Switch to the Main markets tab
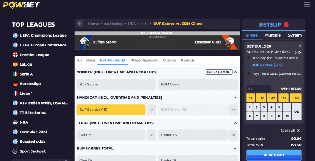This screenshot has width=315, height=161. pyautogui.click(x=91, y=60)
